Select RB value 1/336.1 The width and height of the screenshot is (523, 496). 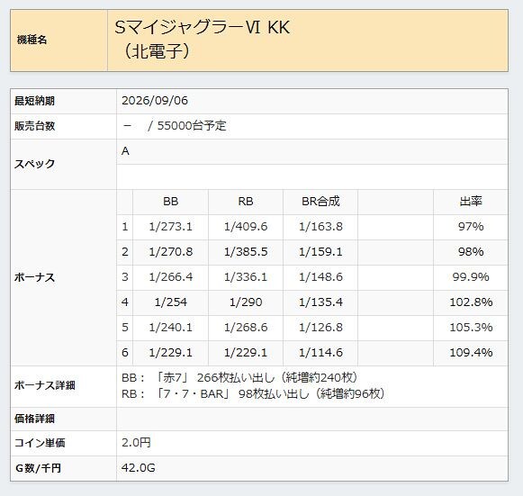click(246, 277)
